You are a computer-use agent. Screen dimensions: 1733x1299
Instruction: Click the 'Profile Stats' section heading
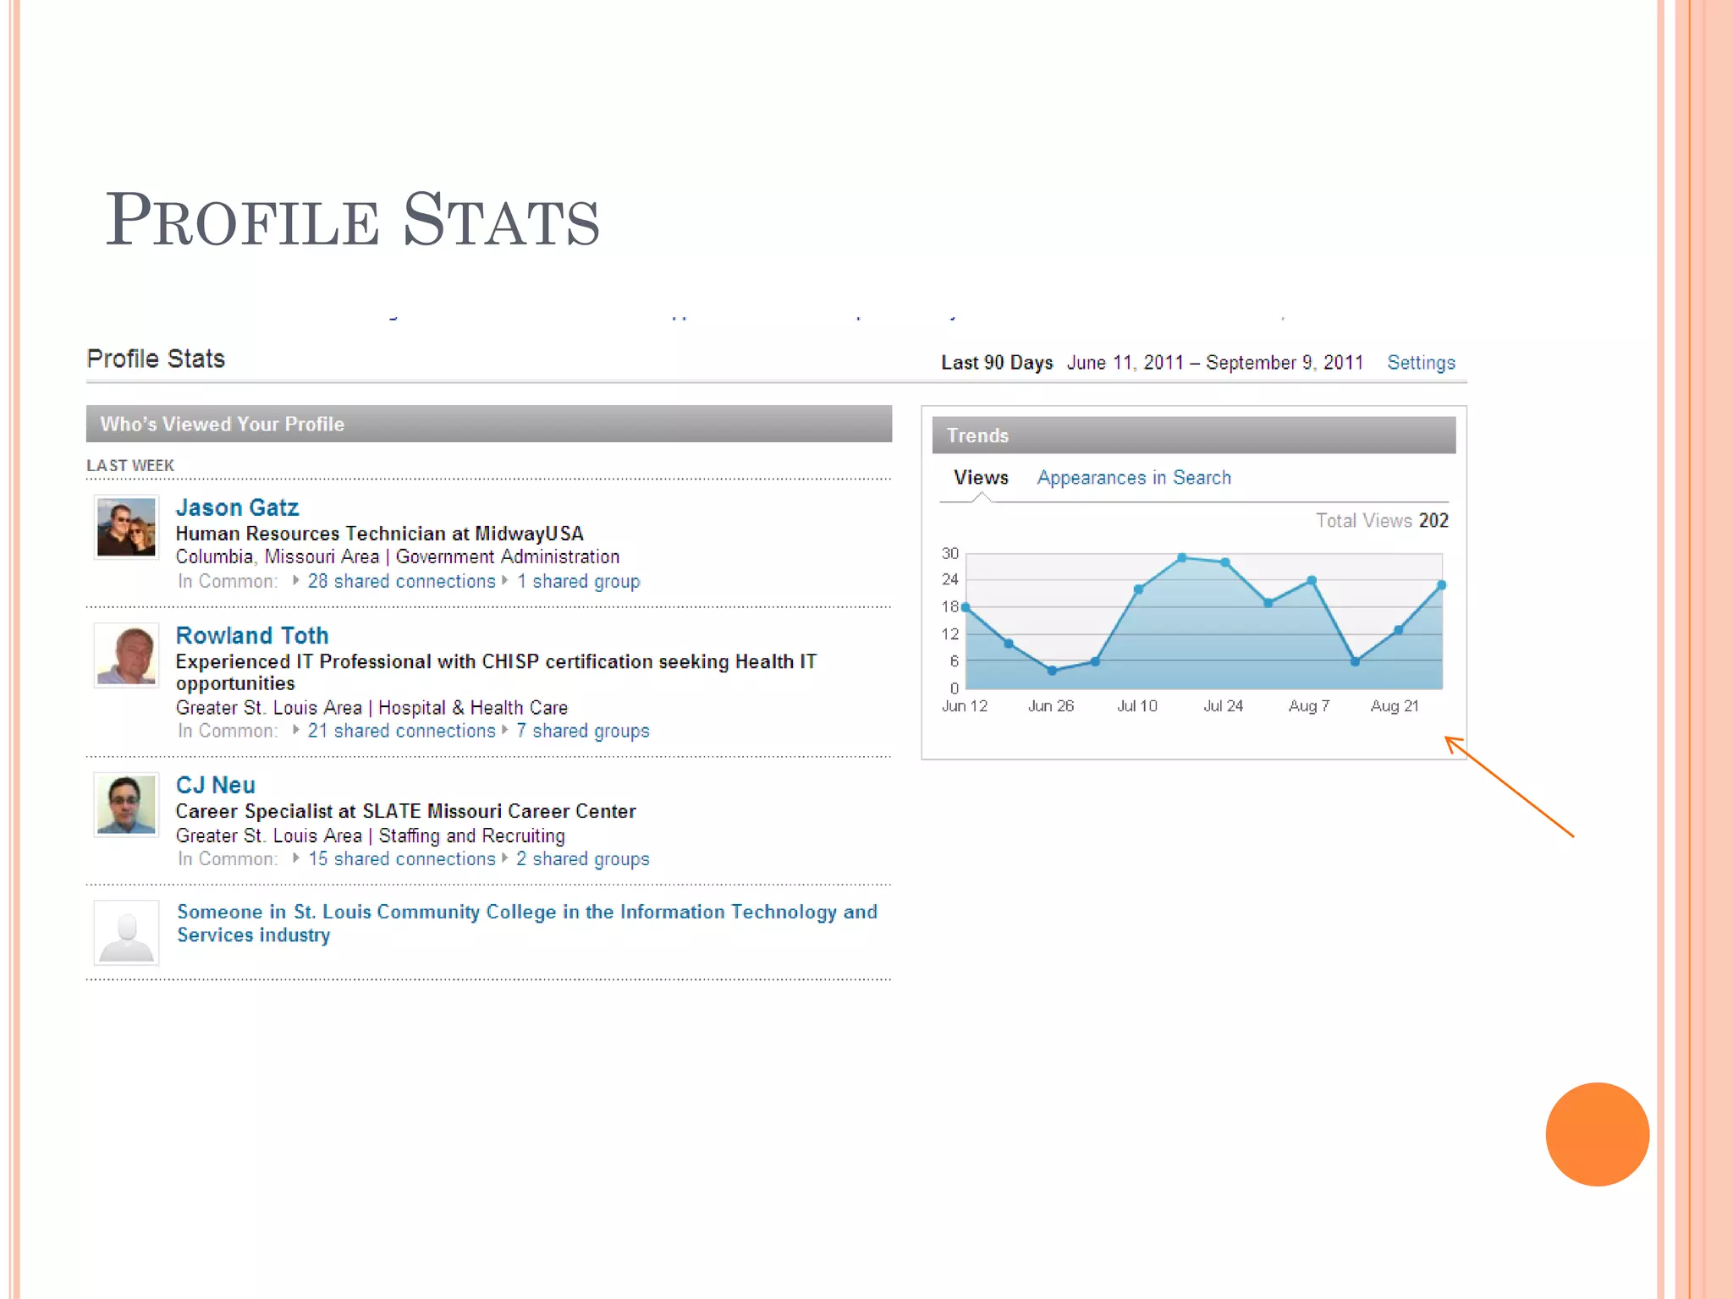(156, 359)
